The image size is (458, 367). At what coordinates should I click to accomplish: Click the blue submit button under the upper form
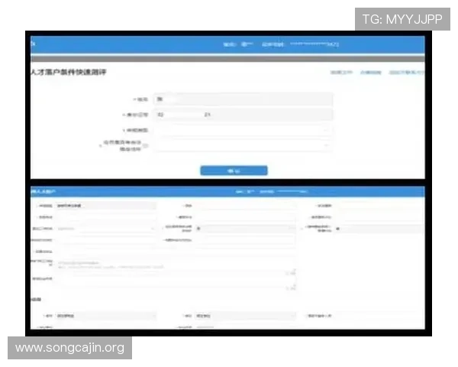[234, 171]
